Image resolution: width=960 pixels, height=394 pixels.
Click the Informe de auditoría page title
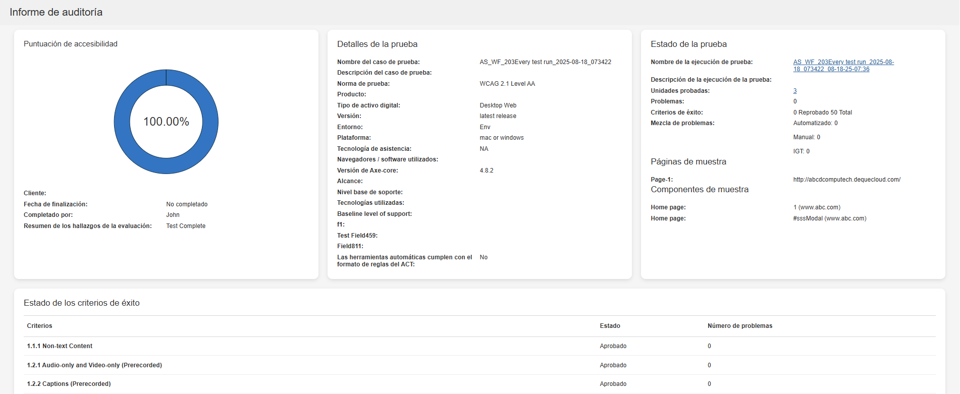click(x=56, y=12)
